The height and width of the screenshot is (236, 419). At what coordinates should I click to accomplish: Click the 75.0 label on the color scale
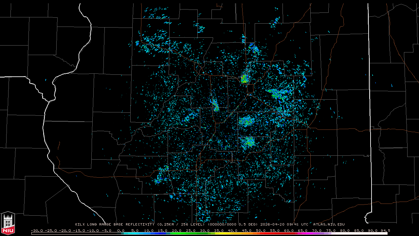coord(331,230)
